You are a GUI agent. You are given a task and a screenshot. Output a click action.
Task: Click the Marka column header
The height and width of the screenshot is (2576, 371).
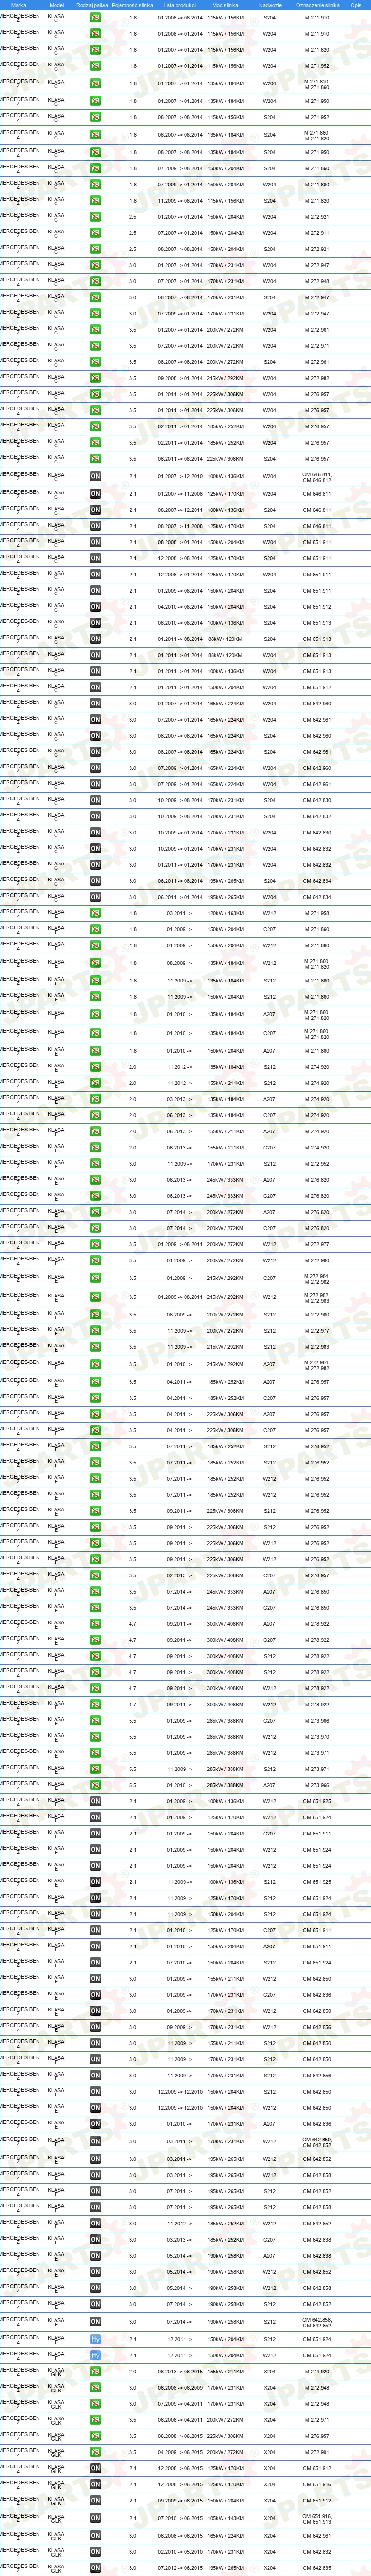(19, 5)
